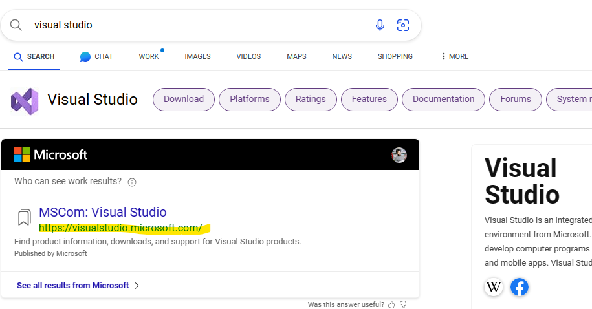The image size is (592, 309).
Task: Open the Wikipedia icon link
Action: pos(494,288)
